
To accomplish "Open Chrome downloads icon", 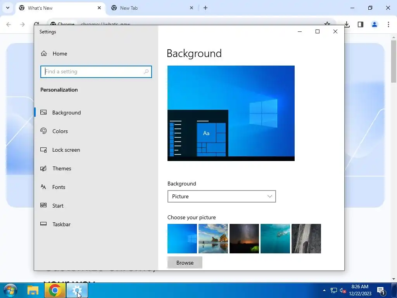I will point(347,24).
